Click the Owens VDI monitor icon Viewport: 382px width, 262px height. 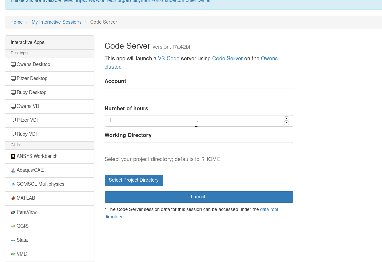click(x=13, y=106)
